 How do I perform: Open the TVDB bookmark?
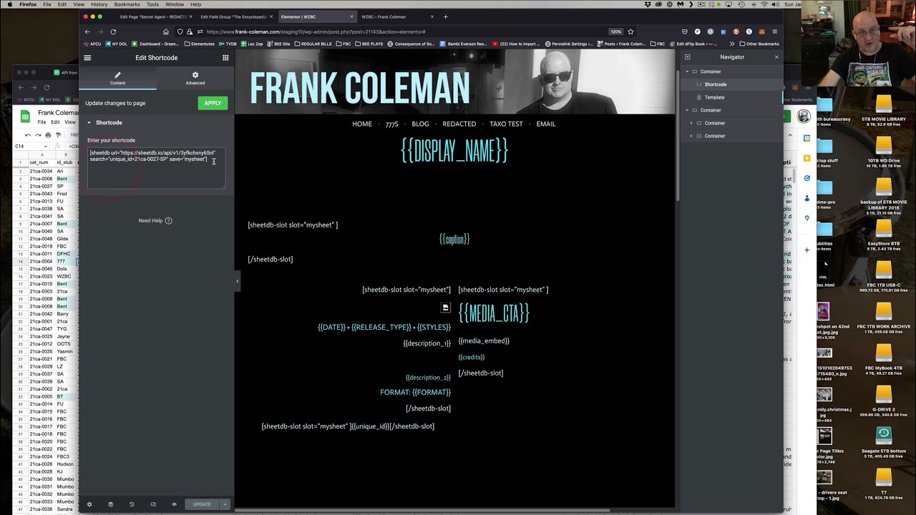pyautogui.click(x=228, y=44)
